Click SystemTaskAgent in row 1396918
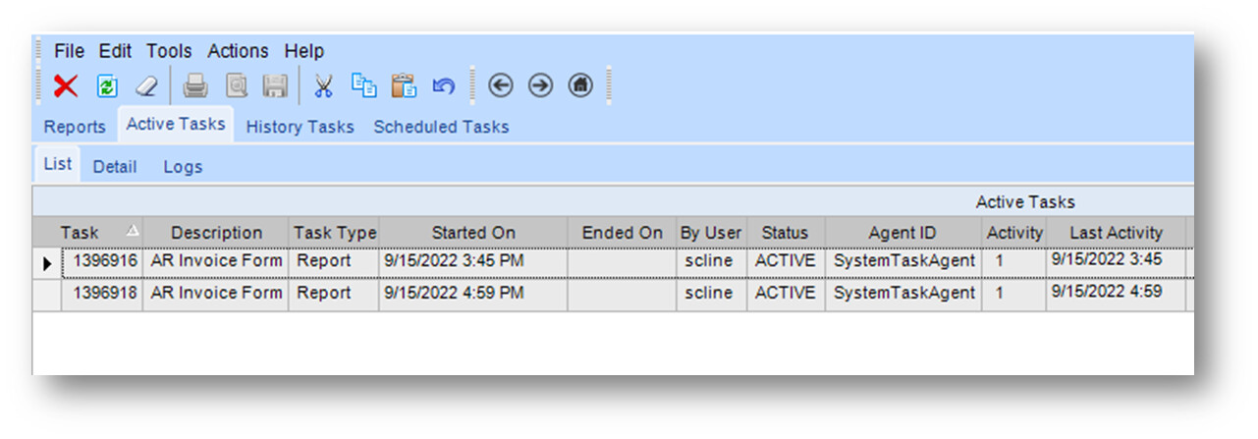This screenshot has height=439, width=1258. coord(902,294)
